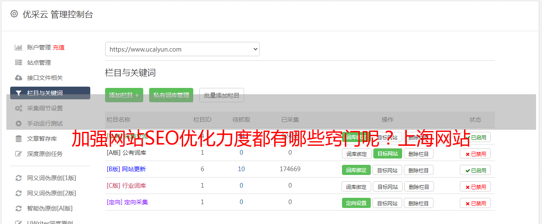Toggle 已禁用 status of the 定向采集 row

point(475,203)
